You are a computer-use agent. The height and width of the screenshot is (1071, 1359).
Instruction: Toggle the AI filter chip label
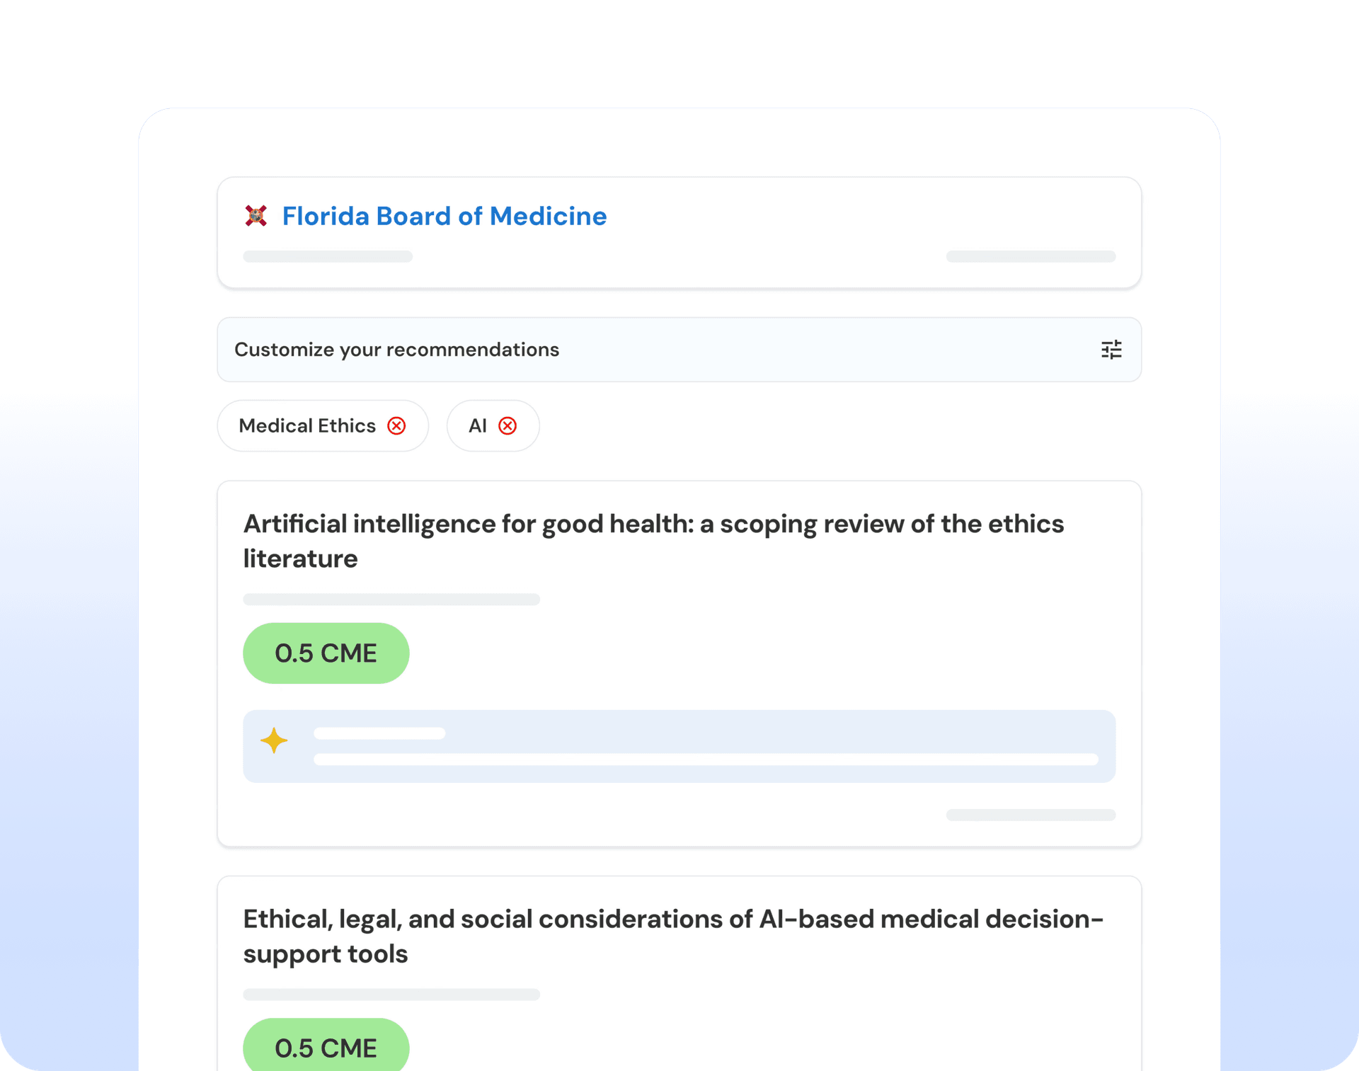pyautogui.click(x=478, y=425)
